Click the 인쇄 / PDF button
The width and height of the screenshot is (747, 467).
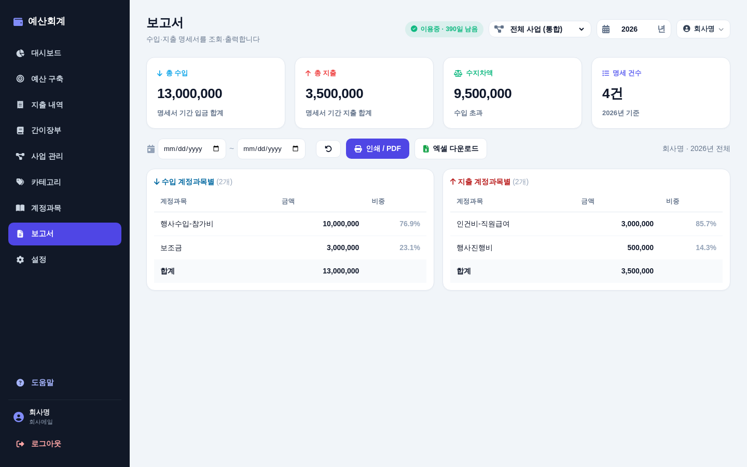[378, 149]
